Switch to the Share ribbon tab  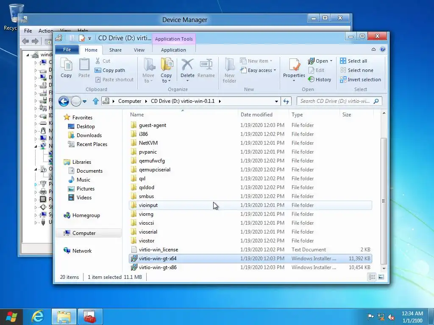115,50
